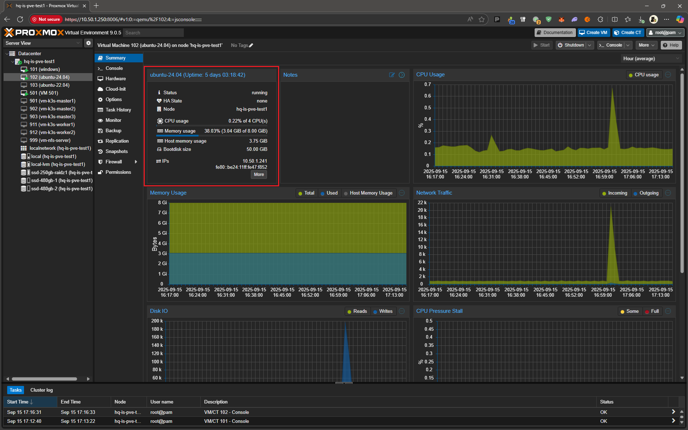This screenshot has width=688, height=430.
Task: Click into the Search field
Action: click(153, 33)
